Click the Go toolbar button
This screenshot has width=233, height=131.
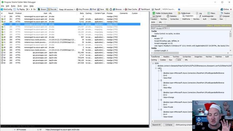pyautogui.click(x=33, y=9)
